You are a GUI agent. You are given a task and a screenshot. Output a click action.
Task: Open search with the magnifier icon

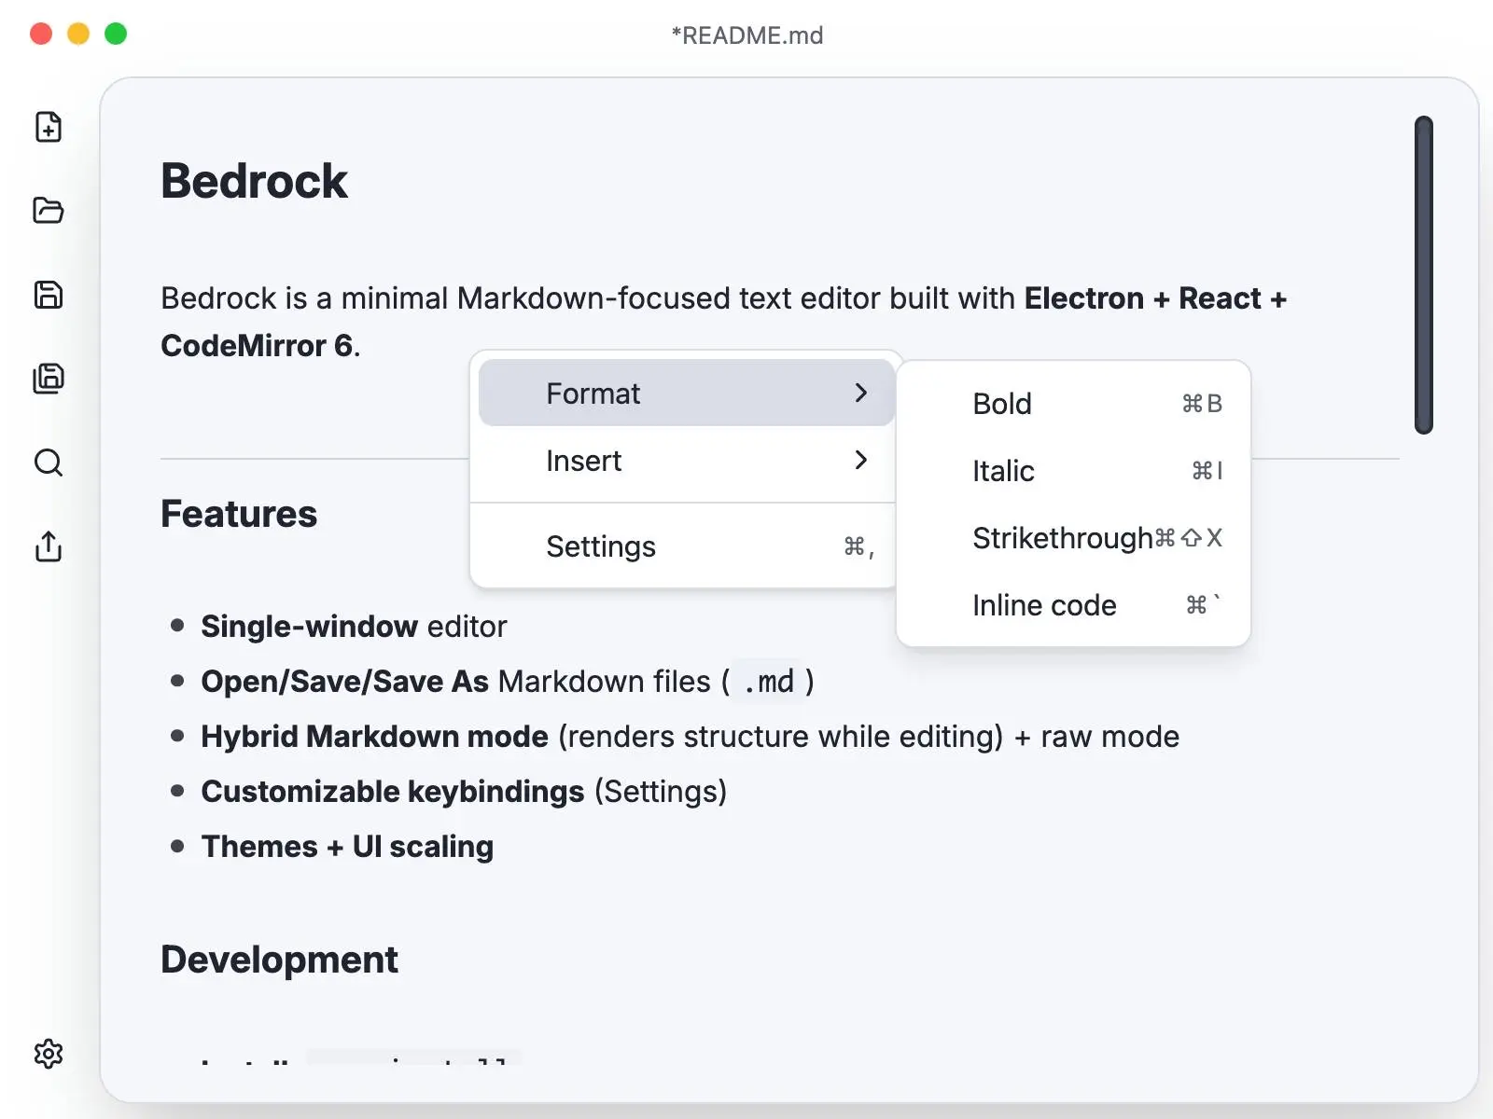pos(48,463)
